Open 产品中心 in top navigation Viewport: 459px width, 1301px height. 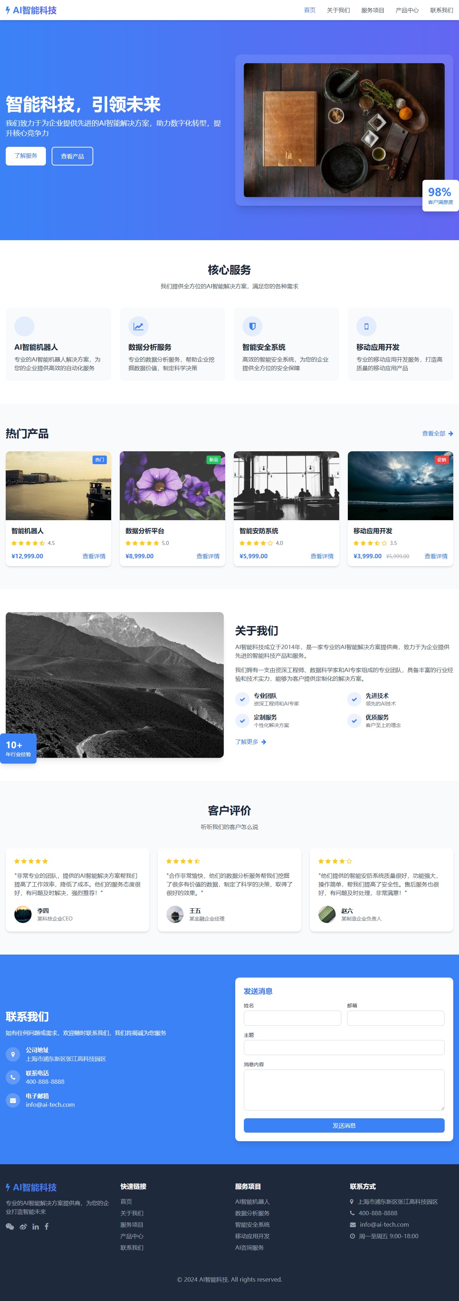(407, 10)
